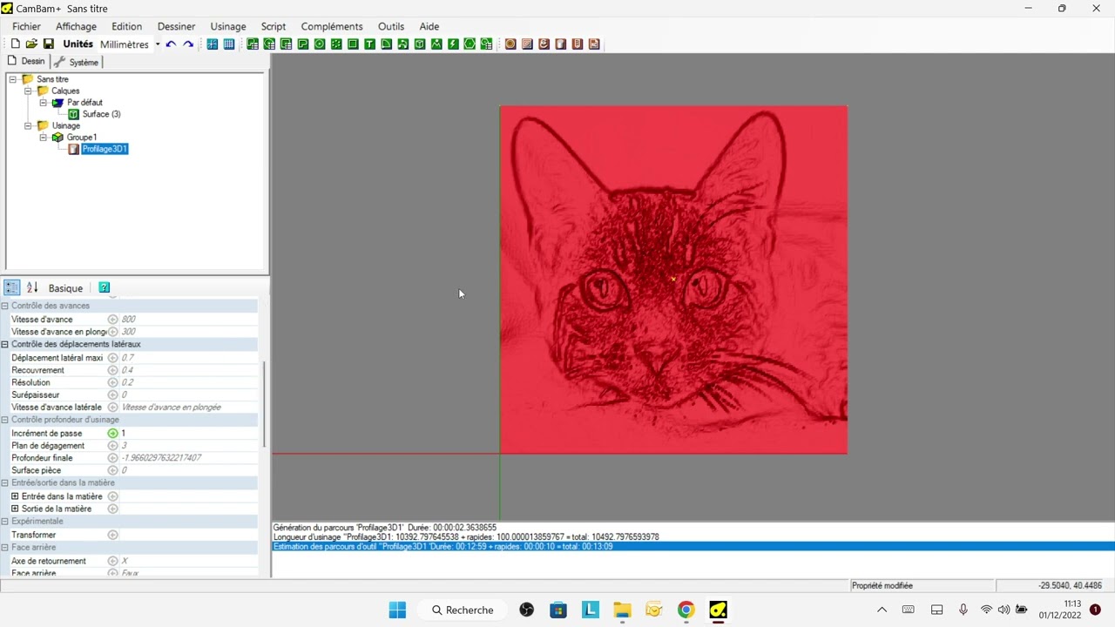Image resolution: width=1115 pixels, height=627 pixels.
Task: Open the Dessiner menu
Action: (x=176, y=26)
